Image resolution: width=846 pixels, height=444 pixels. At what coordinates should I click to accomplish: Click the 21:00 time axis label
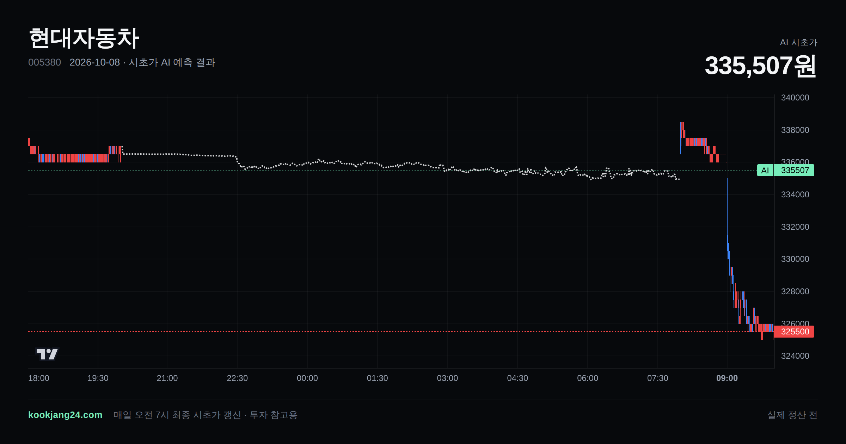point(167,378)
